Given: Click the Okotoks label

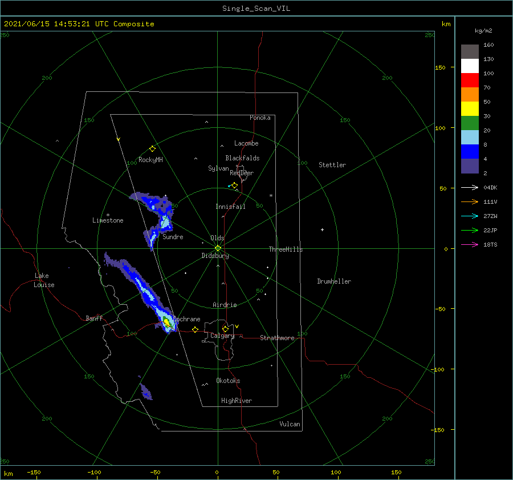Looking at the screenshot, I should pyautogui.click(x=228, y=381).
